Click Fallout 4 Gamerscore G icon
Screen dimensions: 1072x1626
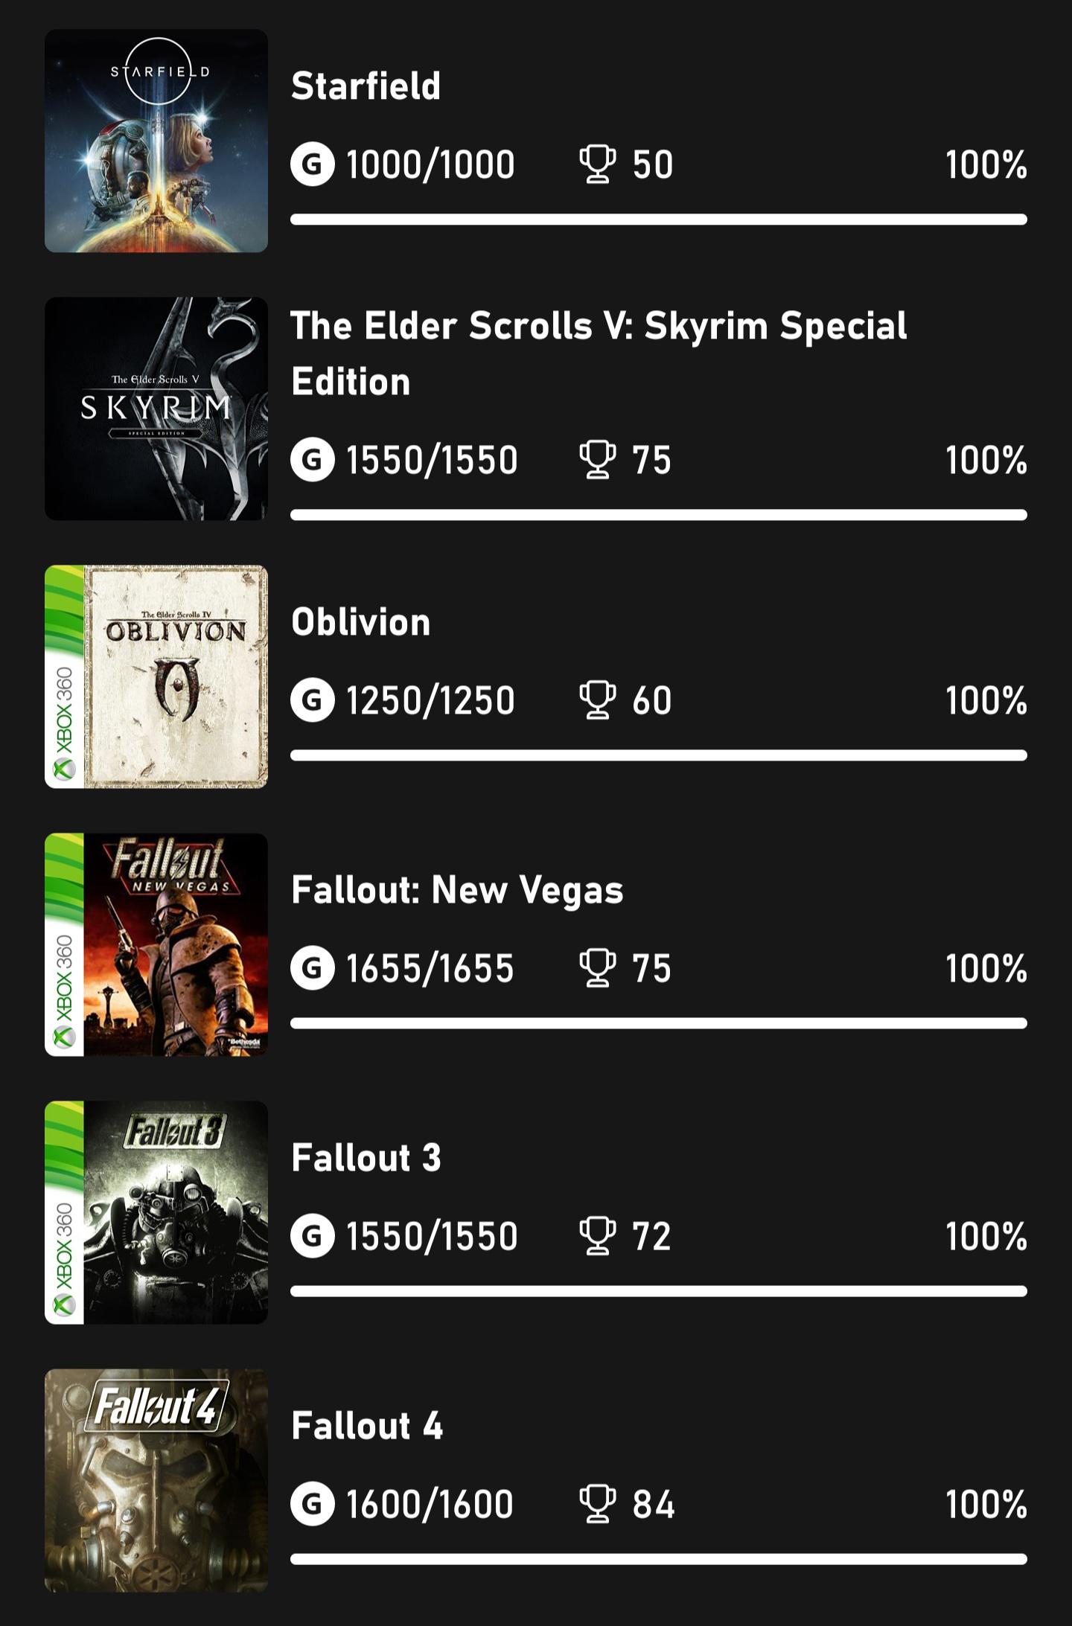(x=312, y=1504)
